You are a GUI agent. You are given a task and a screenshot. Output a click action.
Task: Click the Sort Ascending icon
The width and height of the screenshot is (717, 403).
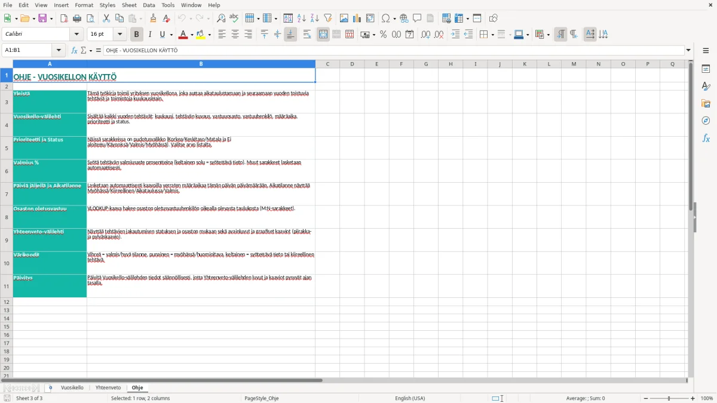coord(302,19)
